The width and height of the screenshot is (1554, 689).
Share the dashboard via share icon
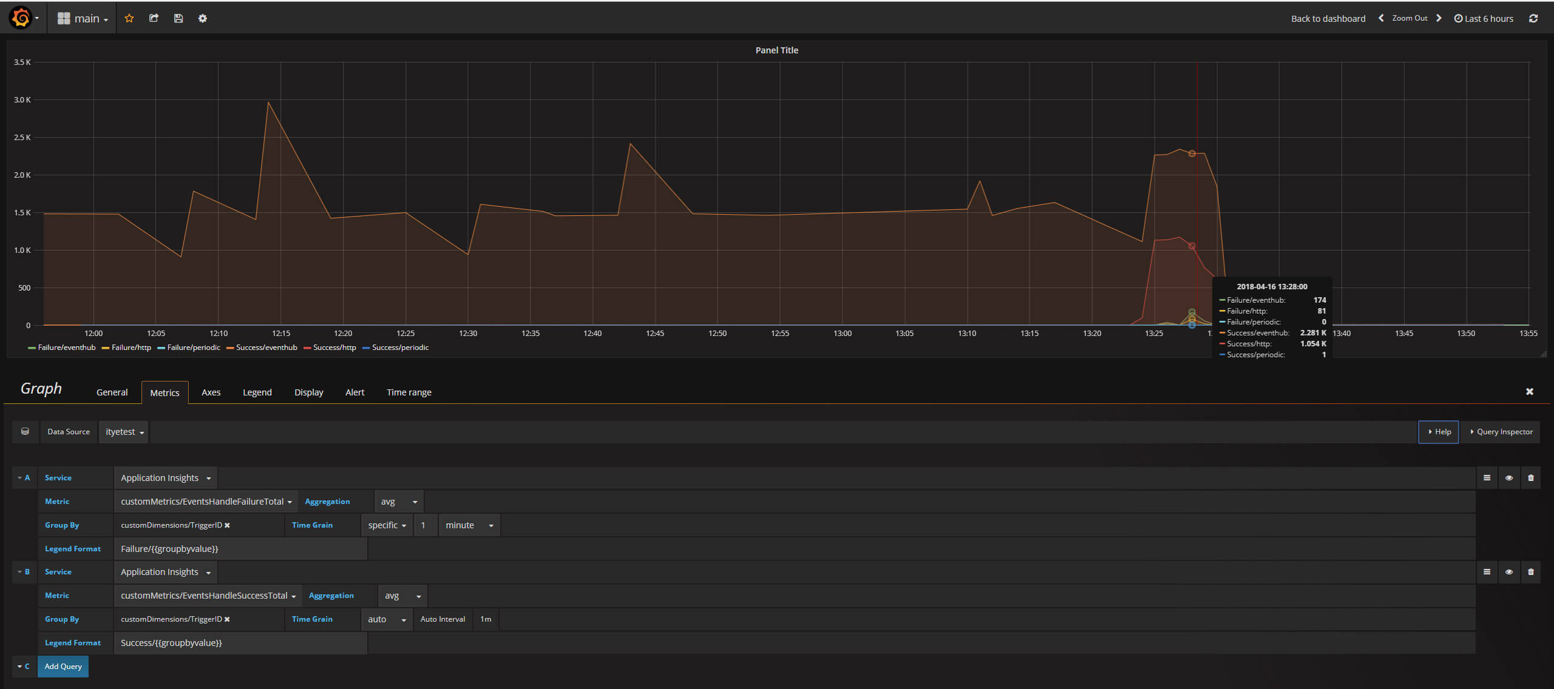click(x=154, y=18)
